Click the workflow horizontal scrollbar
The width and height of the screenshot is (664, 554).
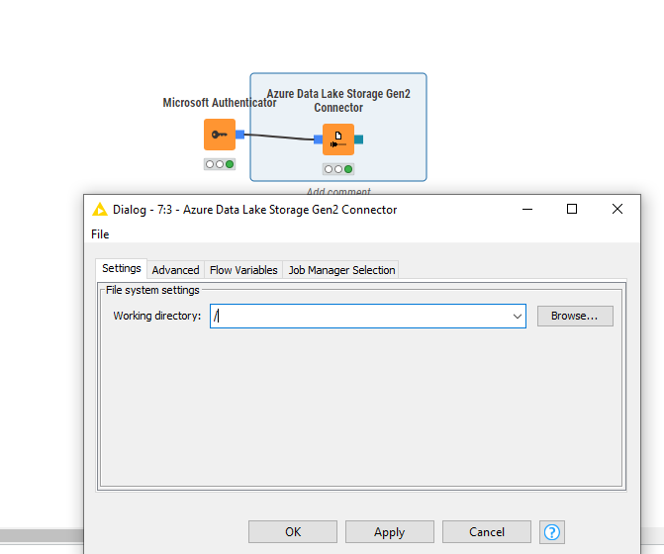42,535
